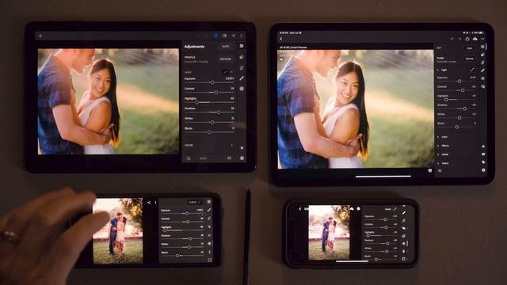The height and width of the screenshot is (285, 507).
Task: Tap the Contrast slider handle on the iPad
Action: [x=463, y=90]
